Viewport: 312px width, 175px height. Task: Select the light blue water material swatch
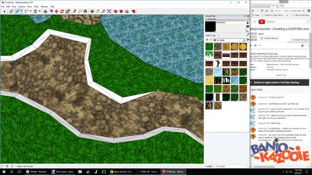pyautogui.click(x=218, y=72)
